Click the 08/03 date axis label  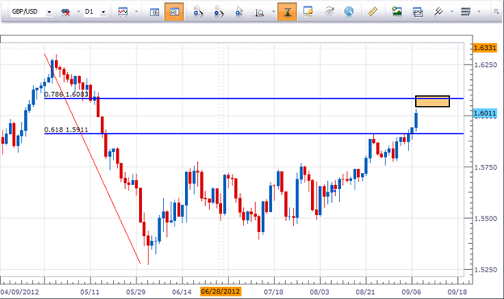pyautogui.click(x=320, y=292)
